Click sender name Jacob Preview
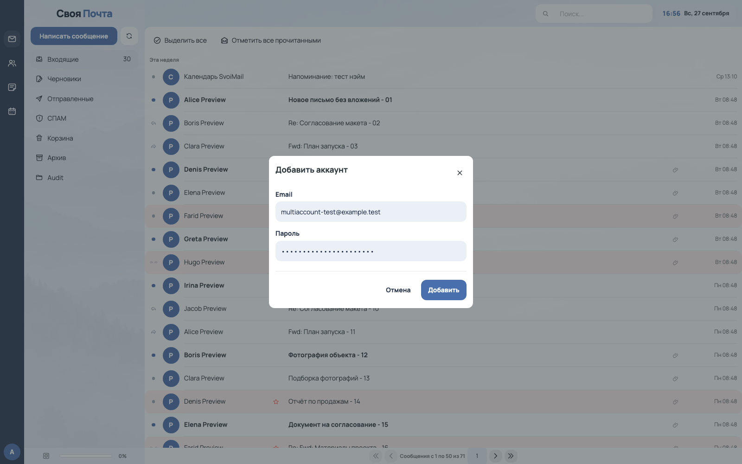The width and height of the screenshot is (742, 464). pyautogui.click(x=205, y=309)
